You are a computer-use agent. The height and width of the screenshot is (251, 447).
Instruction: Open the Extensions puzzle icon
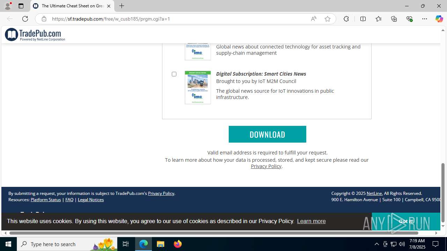(346, 19)
